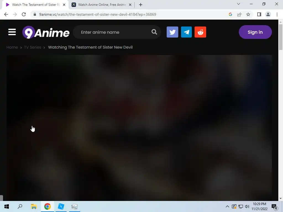Click the page vertical scrollbar thumb

click(281, 37)
